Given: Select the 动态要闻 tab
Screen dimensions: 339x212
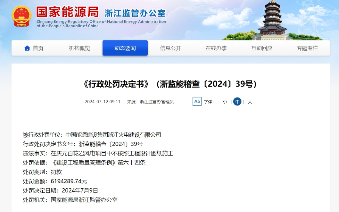Looking at the screenshot, I should [x=125, y=48].
